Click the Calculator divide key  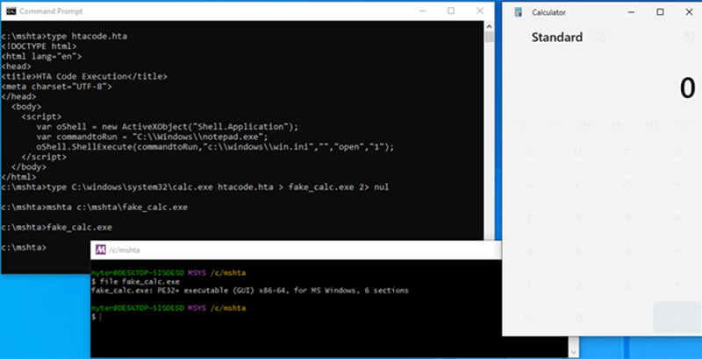click(x=677, y=185)
